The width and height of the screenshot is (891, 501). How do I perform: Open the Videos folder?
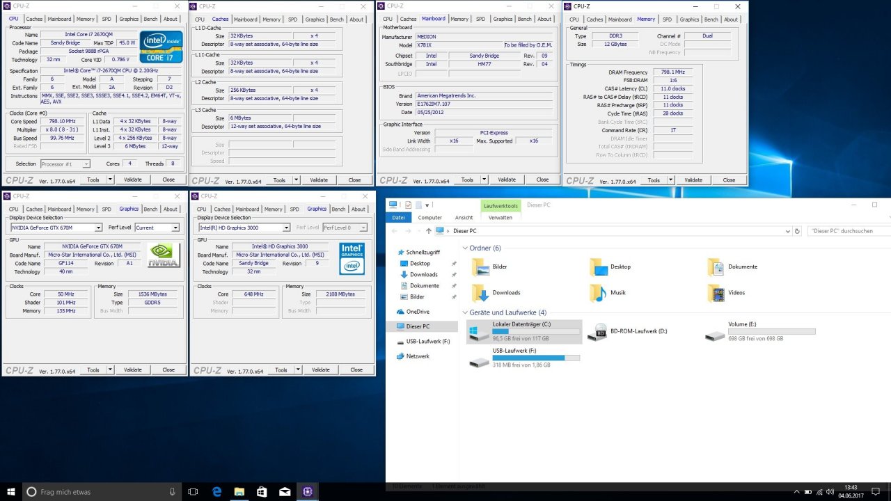[x=728, y=293]
